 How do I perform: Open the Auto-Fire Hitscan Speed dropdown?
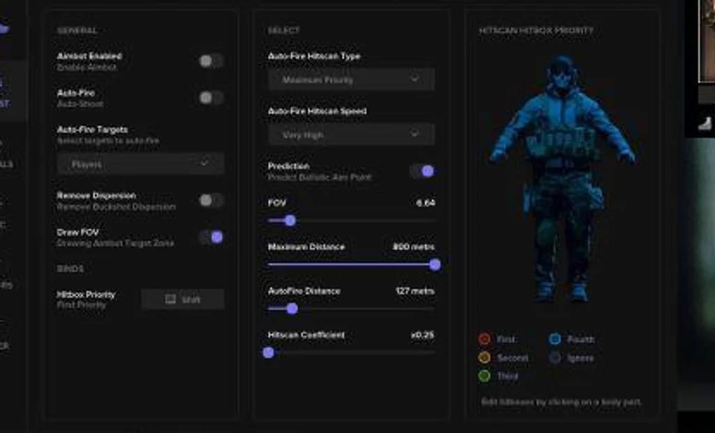tap(351, 134)
